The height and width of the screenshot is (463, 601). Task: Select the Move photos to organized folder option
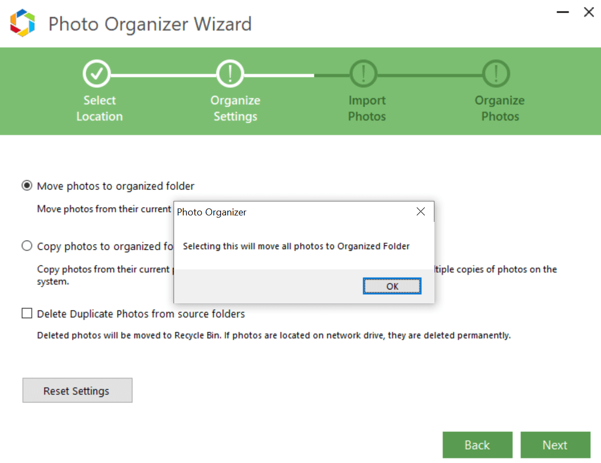coord(27,185)
